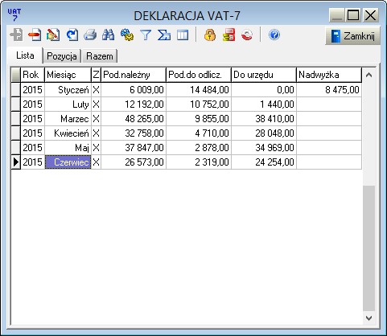Click the refresh list icon
Screen dimensions: 387x336
point(72,35)
